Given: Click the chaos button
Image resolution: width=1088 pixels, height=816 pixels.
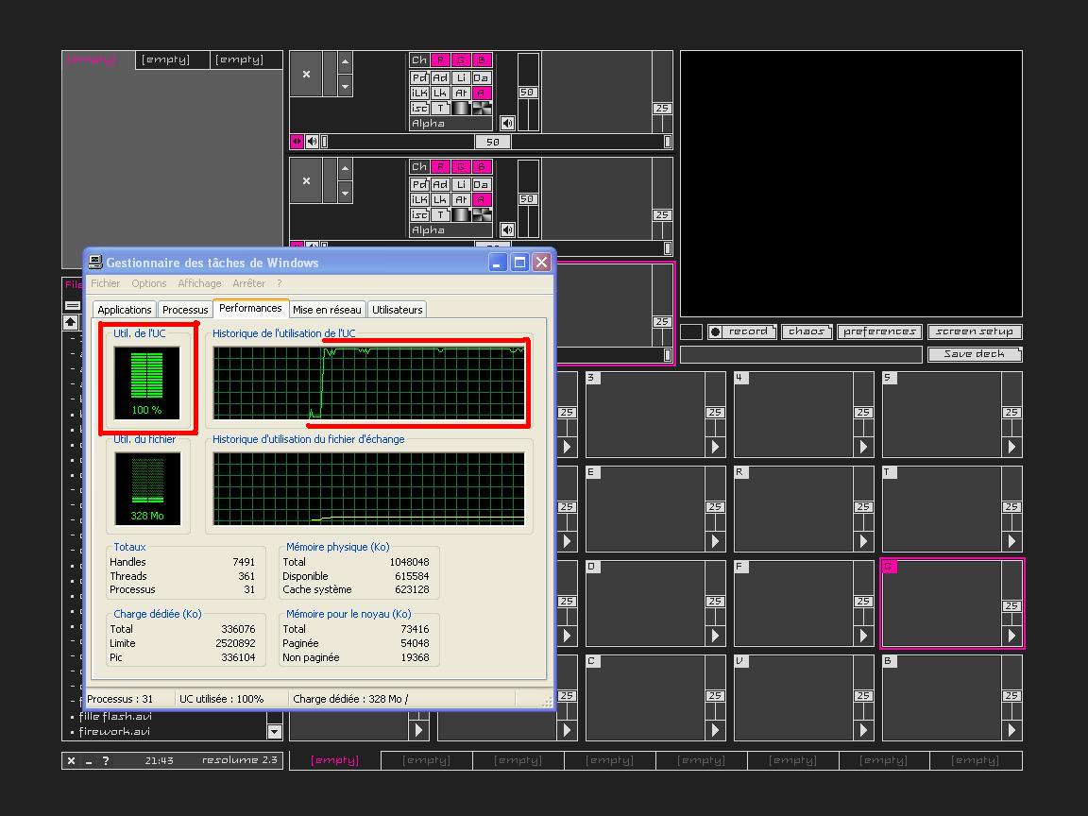Looking at the screenshot, I should 807,331.
